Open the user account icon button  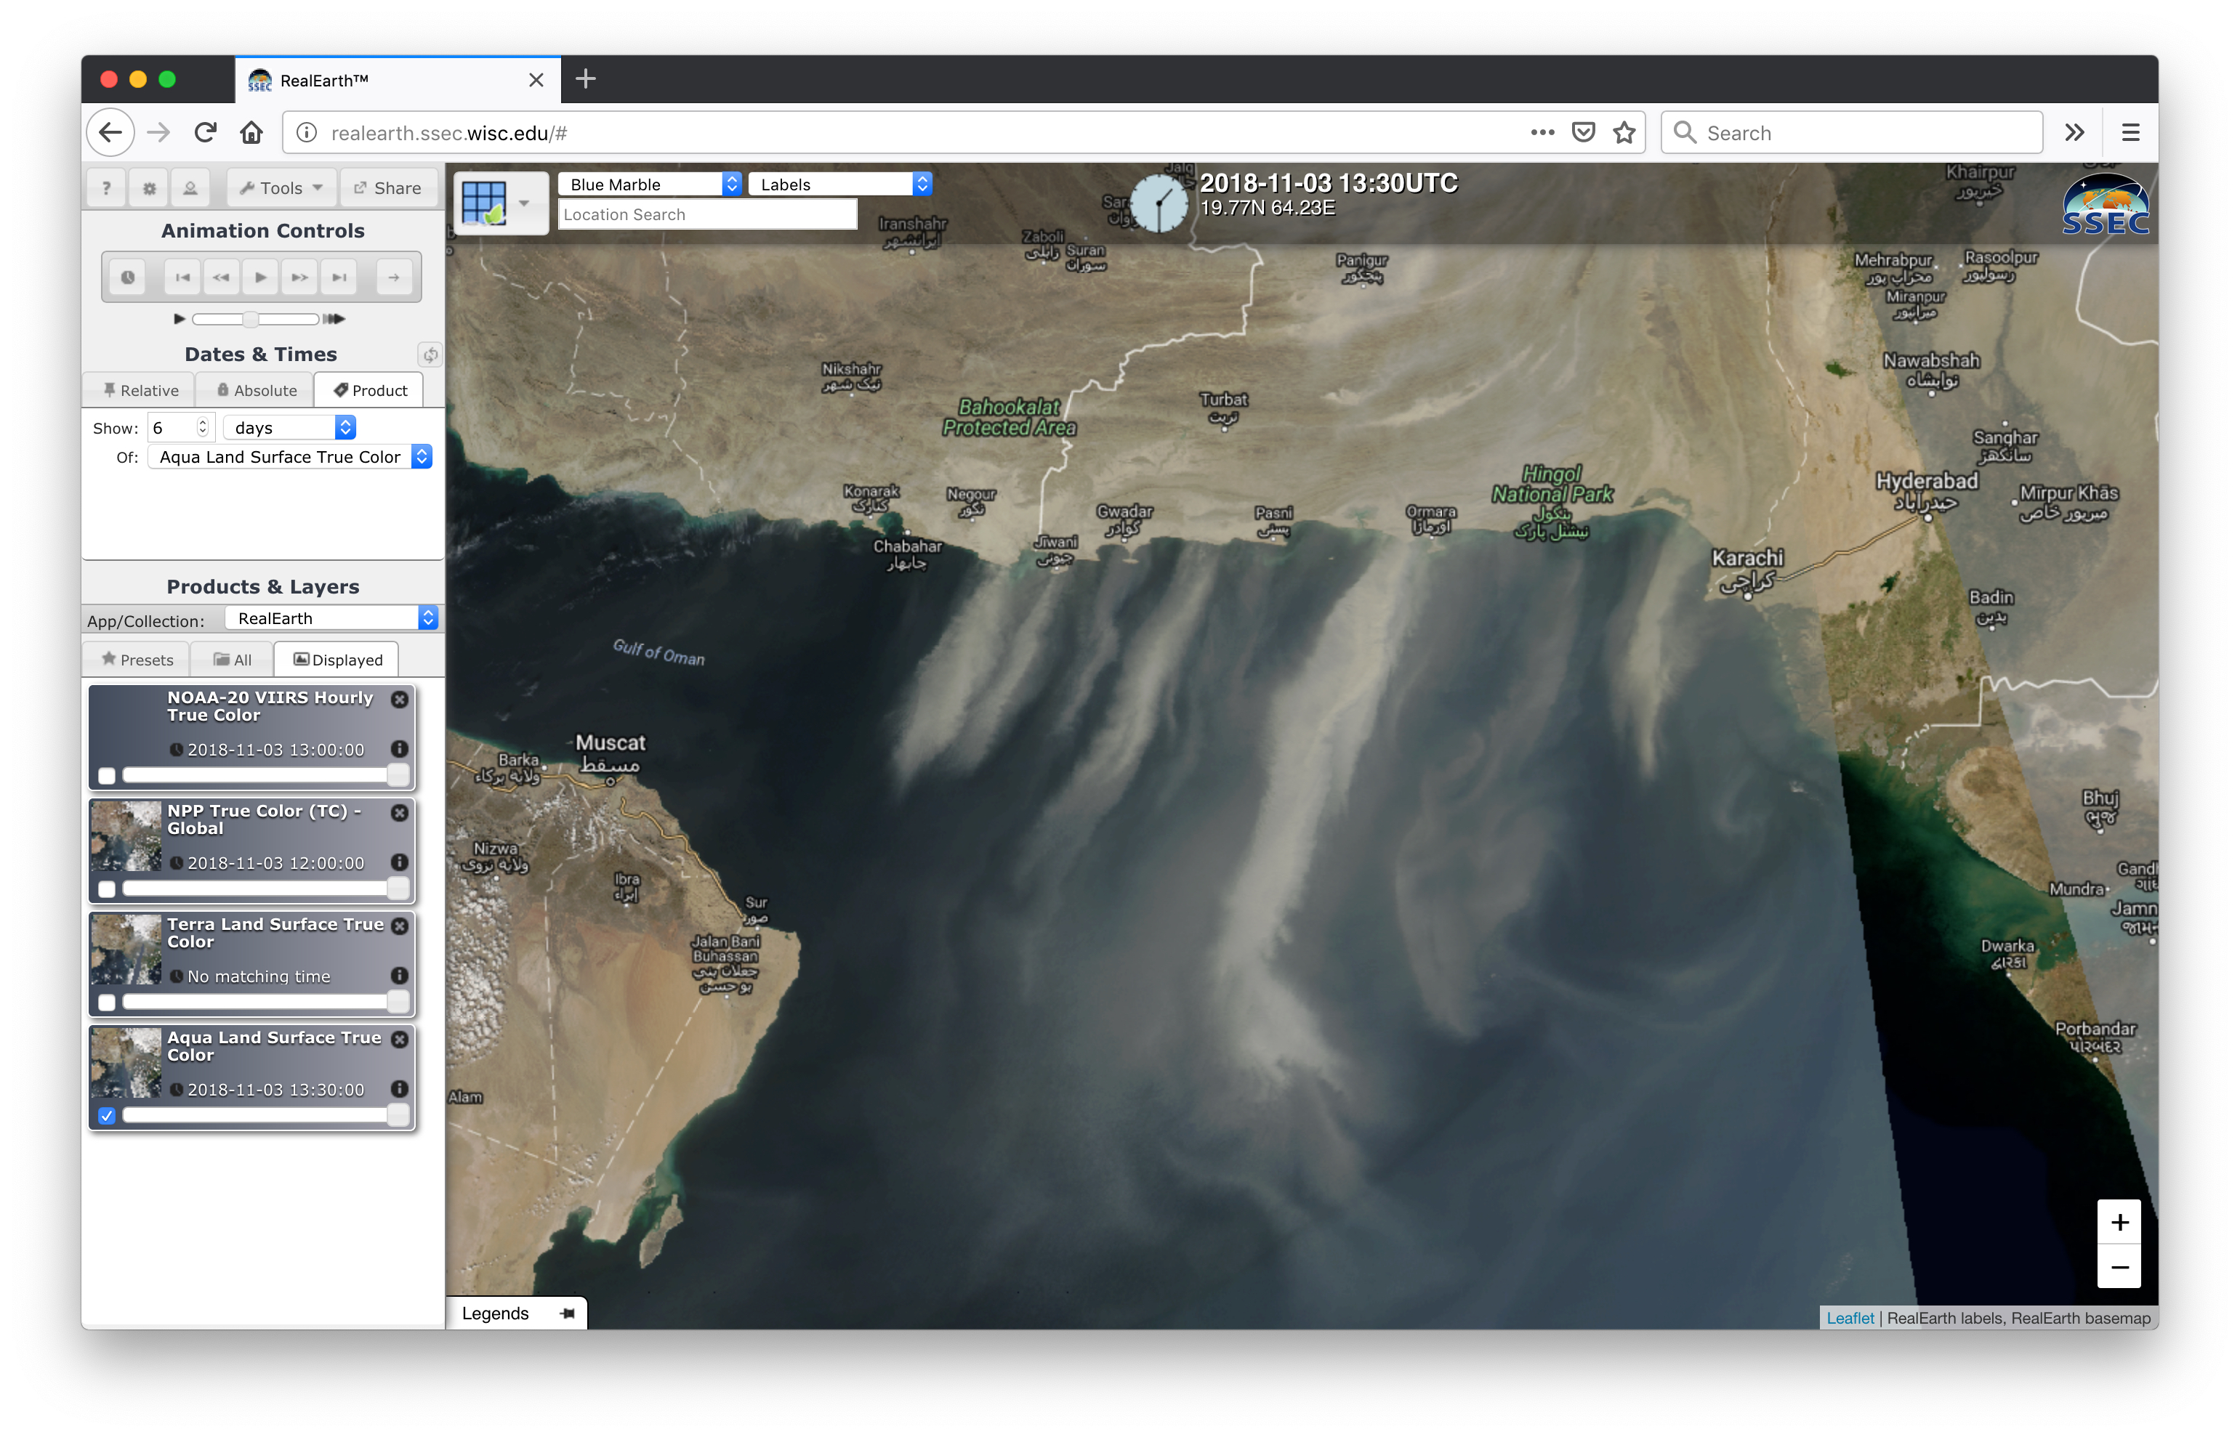(190, 187)
